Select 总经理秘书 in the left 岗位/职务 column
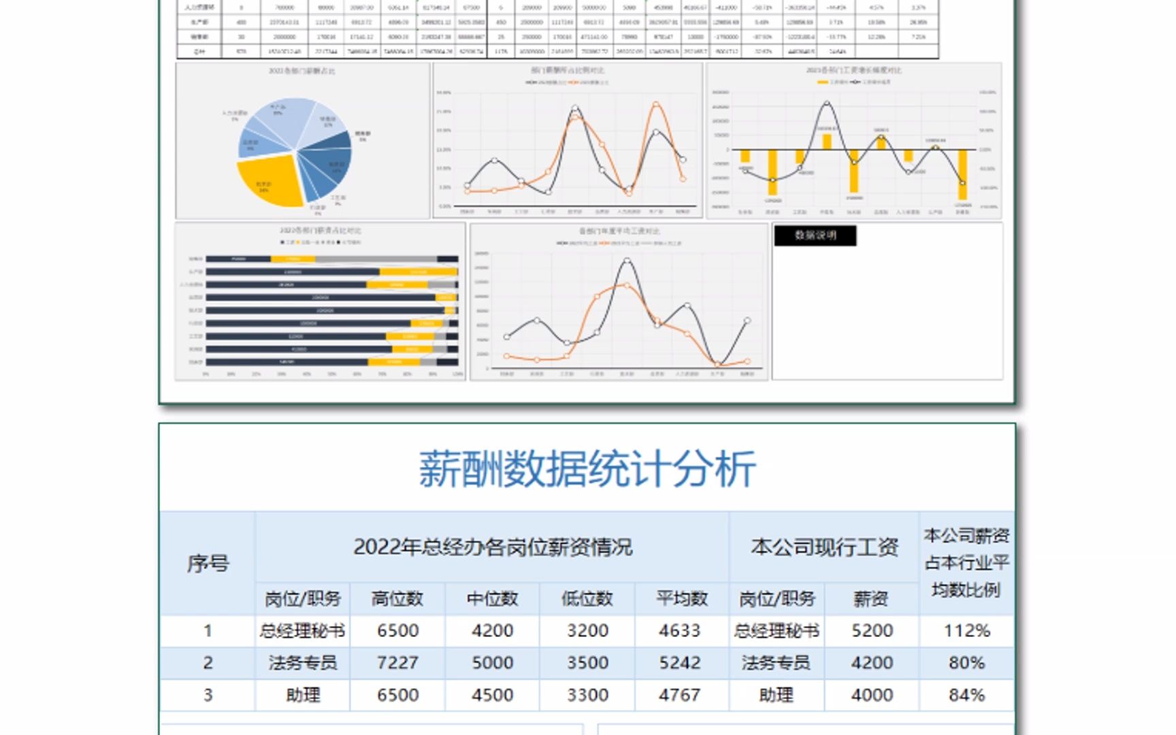Viewport: 1176px width, 735px height. pyautogui.click(x=303, y=631)
